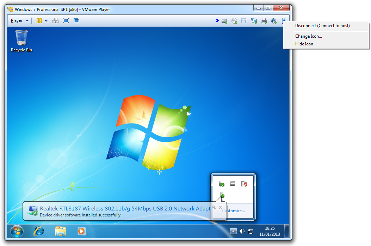The height and width of the screenshot is (246, 371).
Task: Click the printer device icon
Action: 264,21
